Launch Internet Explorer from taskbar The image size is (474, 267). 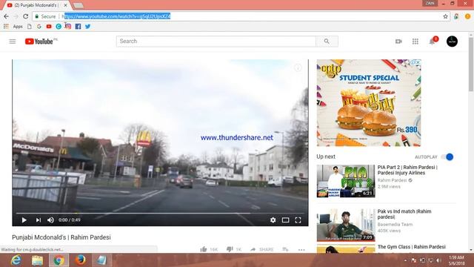16,260
